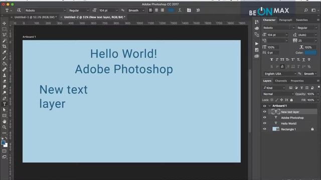Select the Eyedropper tool
Screen dimensions: 321x180
(x=5, y=52)
